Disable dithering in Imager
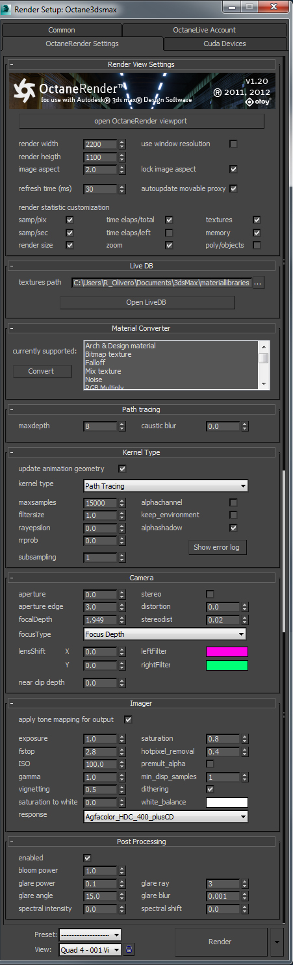This screenshot has width=293, height=965. 210,789
